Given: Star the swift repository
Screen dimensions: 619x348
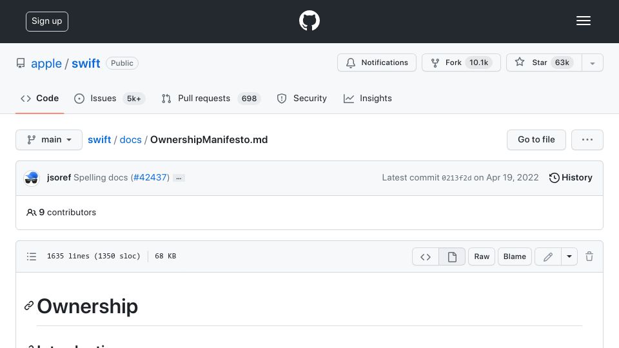Looking at the screenshot, I should pyautogui.click(x=544, y=63).
